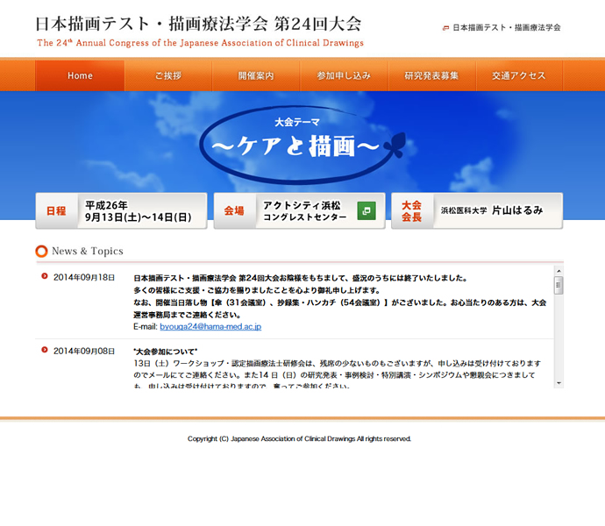
Task: Click the News & Topics heading
Action: coord(88,252)
